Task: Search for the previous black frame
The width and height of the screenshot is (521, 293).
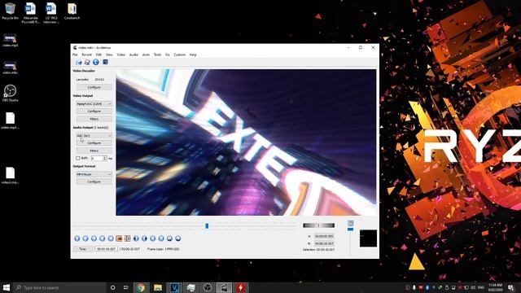Action: tap(136, 238)
